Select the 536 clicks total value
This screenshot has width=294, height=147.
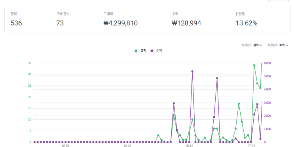[x=16, y=23]
